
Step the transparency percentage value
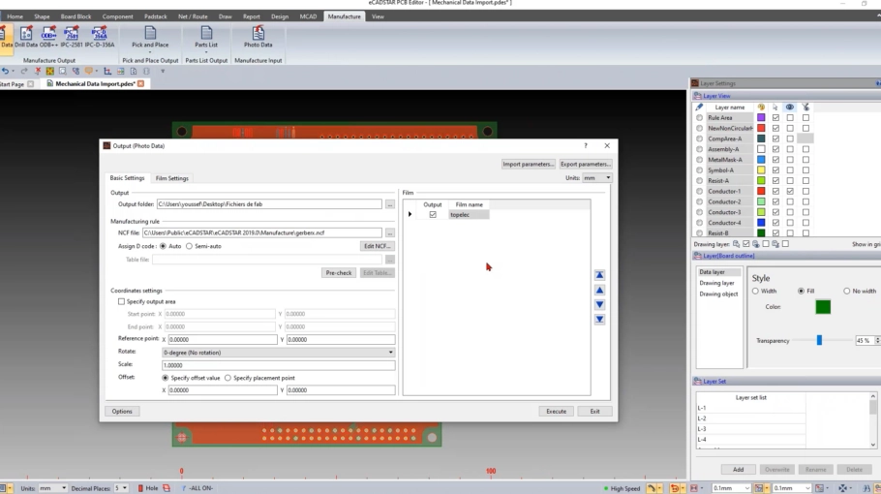click(877, 341)
